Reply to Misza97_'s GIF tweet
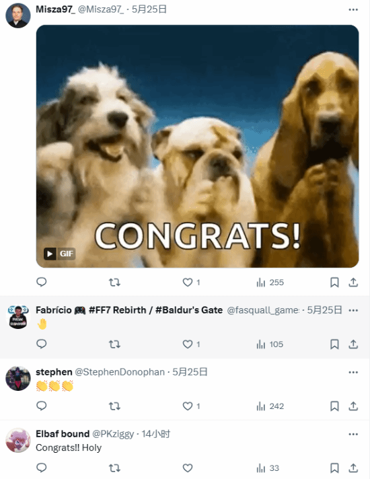 (x=41, y=282)
